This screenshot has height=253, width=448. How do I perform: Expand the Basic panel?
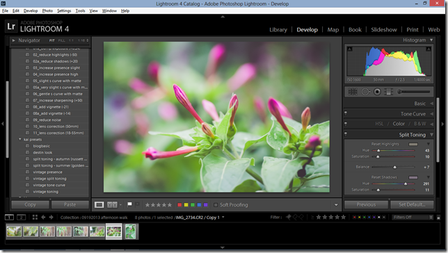pos(432,104)
